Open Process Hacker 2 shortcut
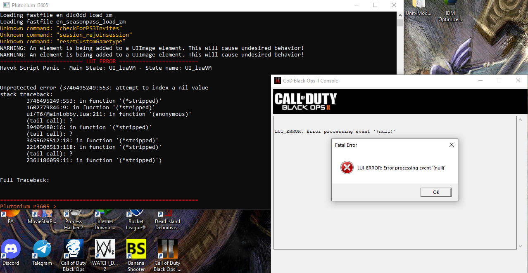The height and width of the screenshot is (273, 528). (74, 220)
